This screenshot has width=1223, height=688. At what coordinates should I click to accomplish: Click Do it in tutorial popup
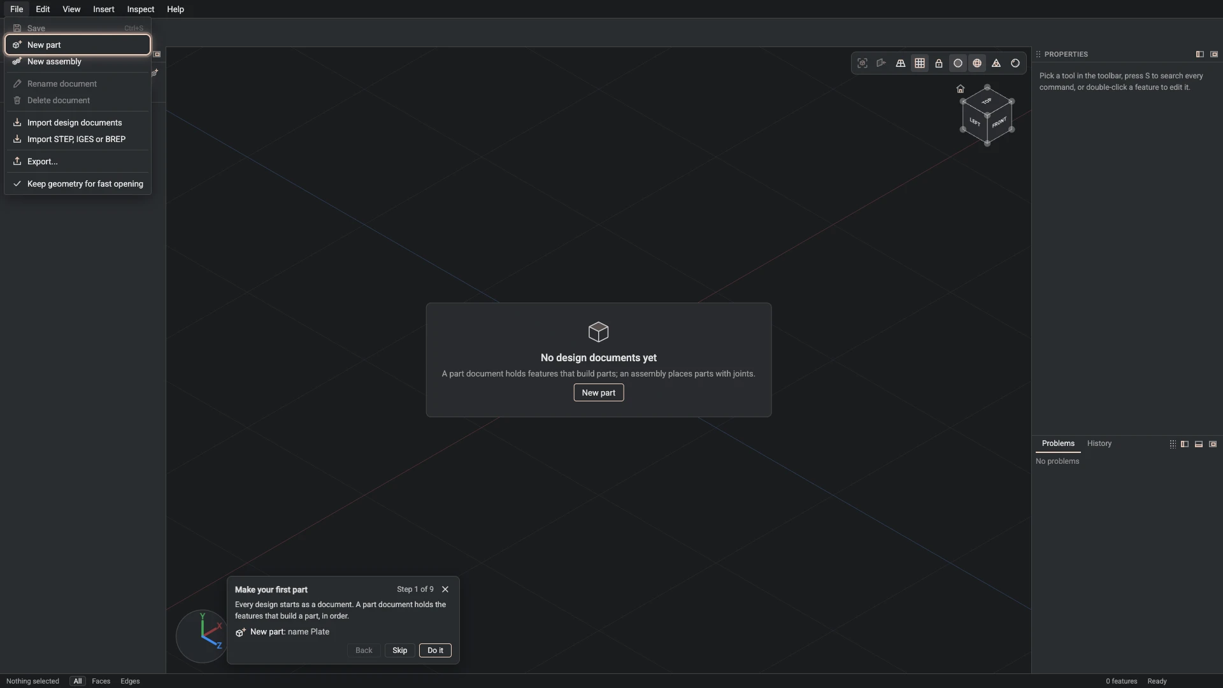[x=436, y=650]
